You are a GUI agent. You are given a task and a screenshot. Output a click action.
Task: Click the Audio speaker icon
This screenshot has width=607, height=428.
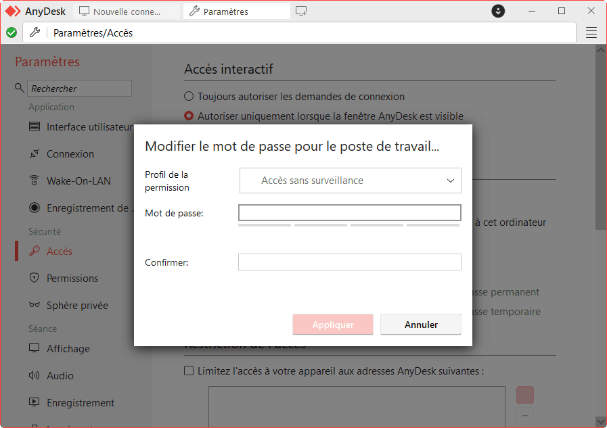[34, 376]
